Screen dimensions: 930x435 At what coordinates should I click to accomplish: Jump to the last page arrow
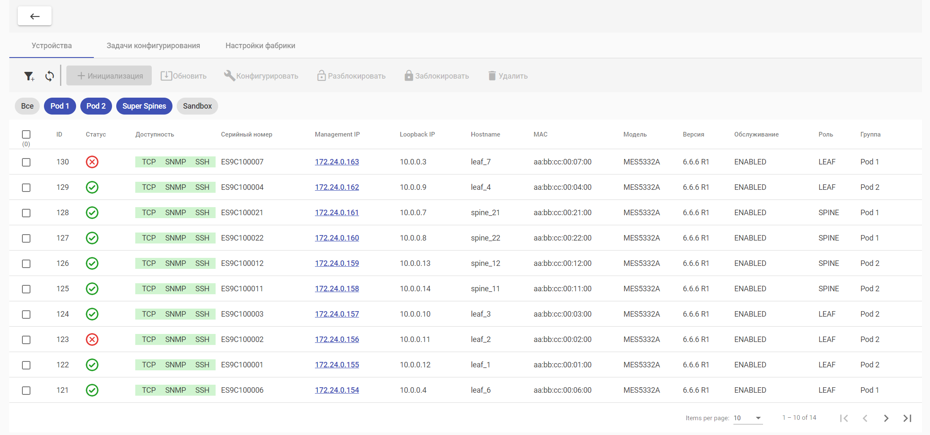907,418
